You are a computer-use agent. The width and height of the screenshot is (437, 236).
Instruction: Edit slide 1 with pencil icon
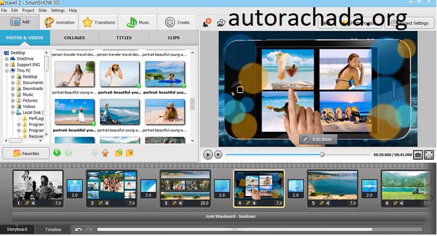(x=27, y=203)
